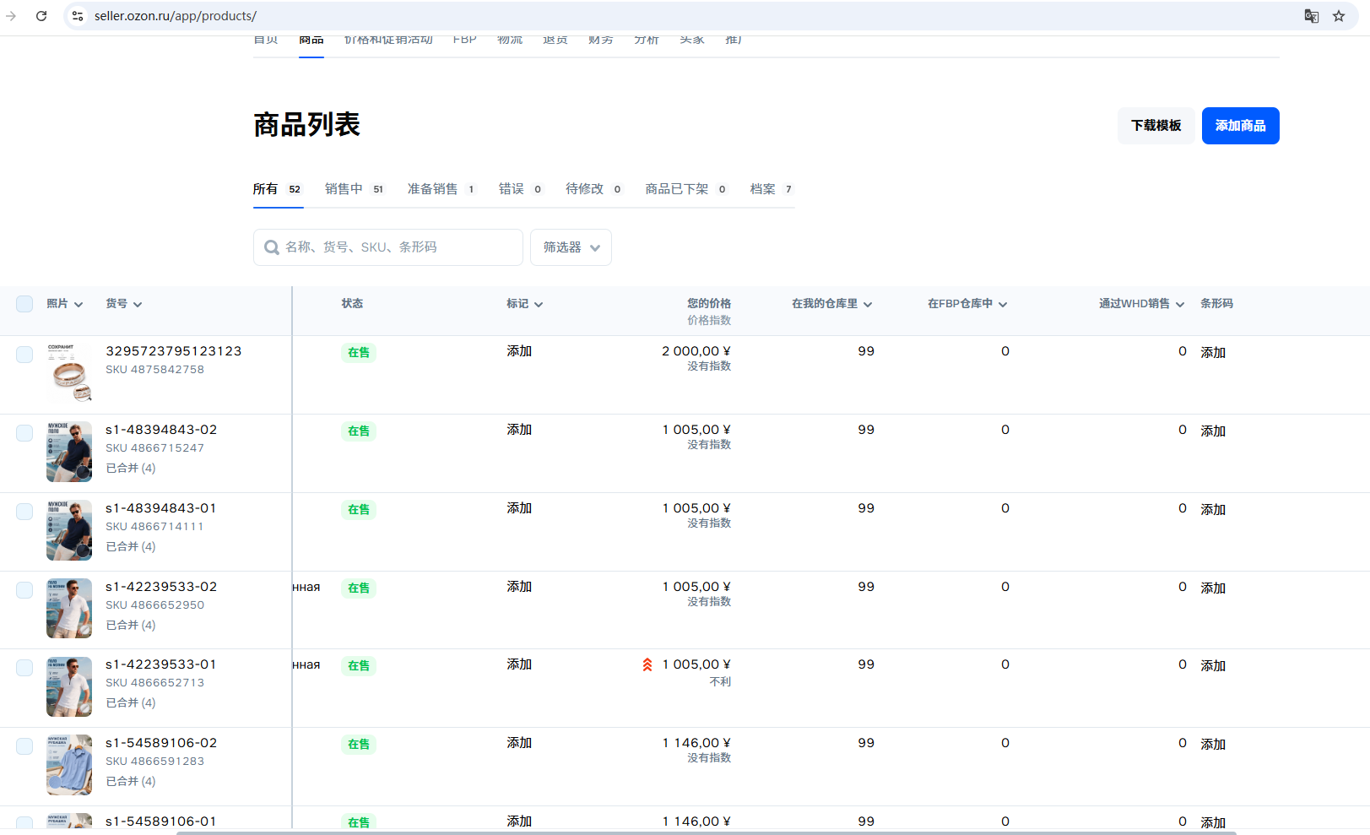The image size is (1370, 835).
Task: Add barcode for s1-42239533-02
Action: [1213, 588]
